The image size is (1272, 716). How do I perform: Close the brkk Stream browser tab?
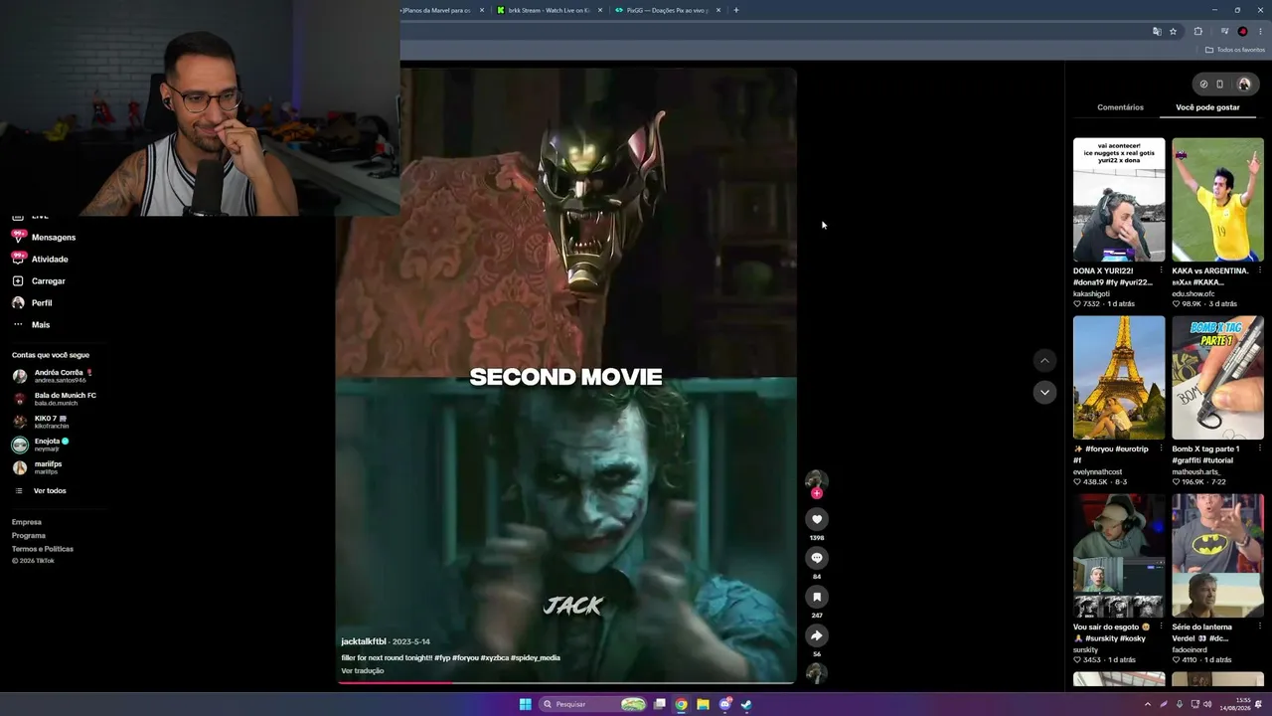tap(599, 10)
